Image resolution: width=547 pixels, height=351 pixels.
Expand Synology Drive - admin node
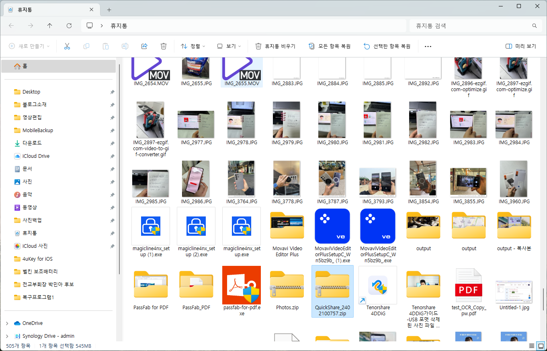pos(7,336)
